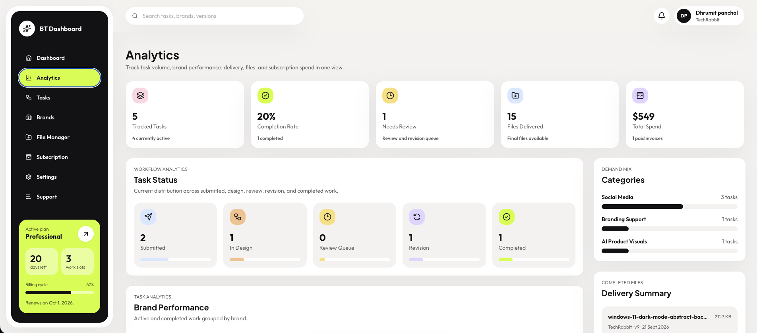Click the Completed status check icon
Viewport: 757px width, 333px height.
click(x=507, y=217)
